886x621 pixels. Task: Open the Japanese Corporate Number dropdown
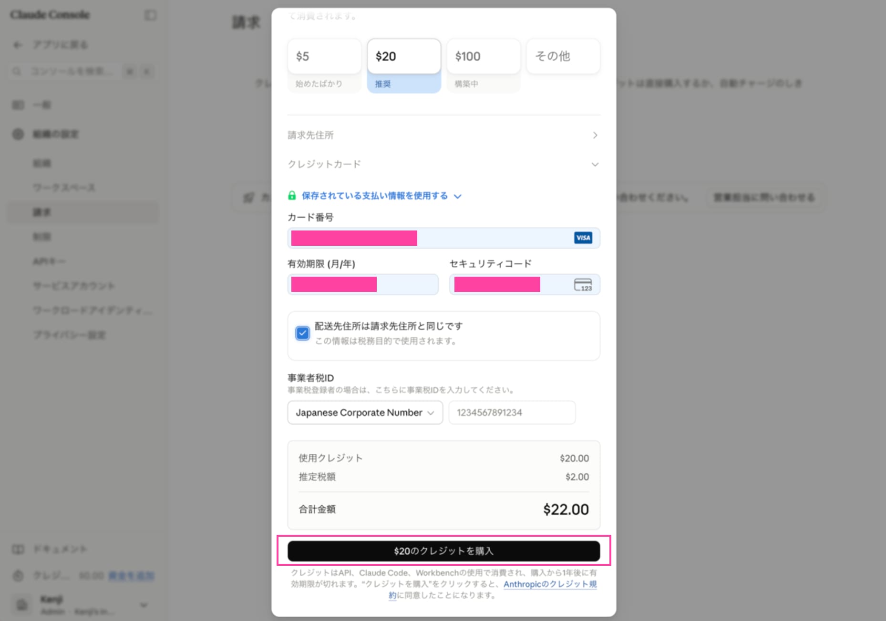(x=365, y=412)
